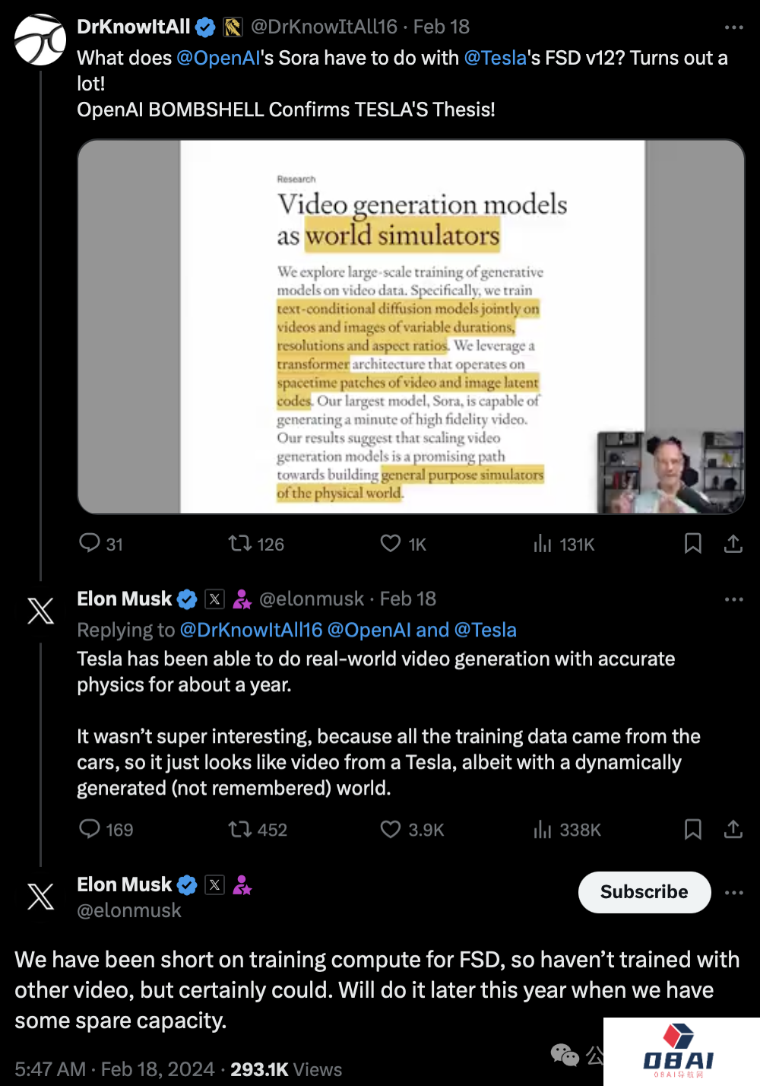This screenshot has height=1086, width=760.
Task: Share DrKnowItAll's tweet
Action: tap(733, 543)
